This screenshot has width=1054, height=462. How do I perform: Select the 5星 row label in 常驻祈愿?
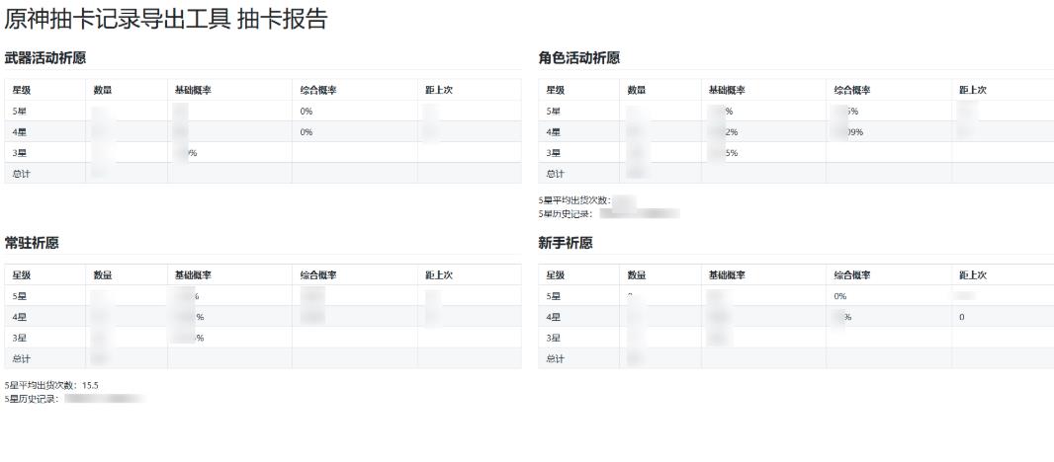(19, 296)
